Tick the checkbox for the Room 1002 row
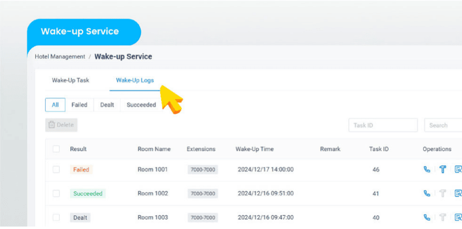462x229 pixels. click(56, 193)
